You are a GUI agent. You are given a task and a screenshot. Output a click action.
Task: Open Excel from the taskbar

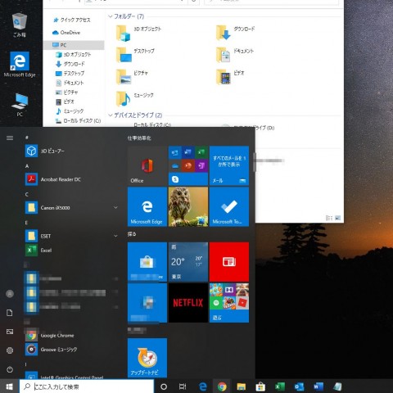280,386
